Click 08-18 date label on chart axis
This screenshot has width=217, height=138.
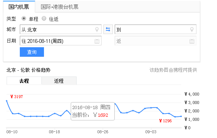pyautogui.click(x=54, y=132)
